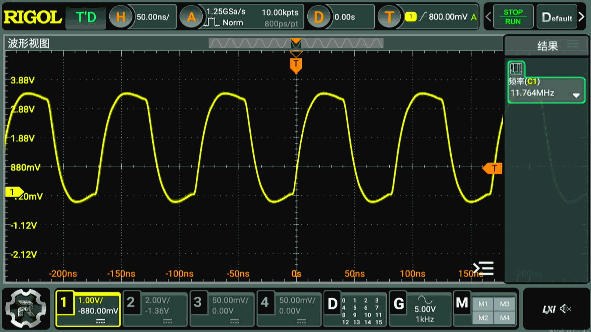
Task: Select digital channel 15
Action: (x=379, y=322)
